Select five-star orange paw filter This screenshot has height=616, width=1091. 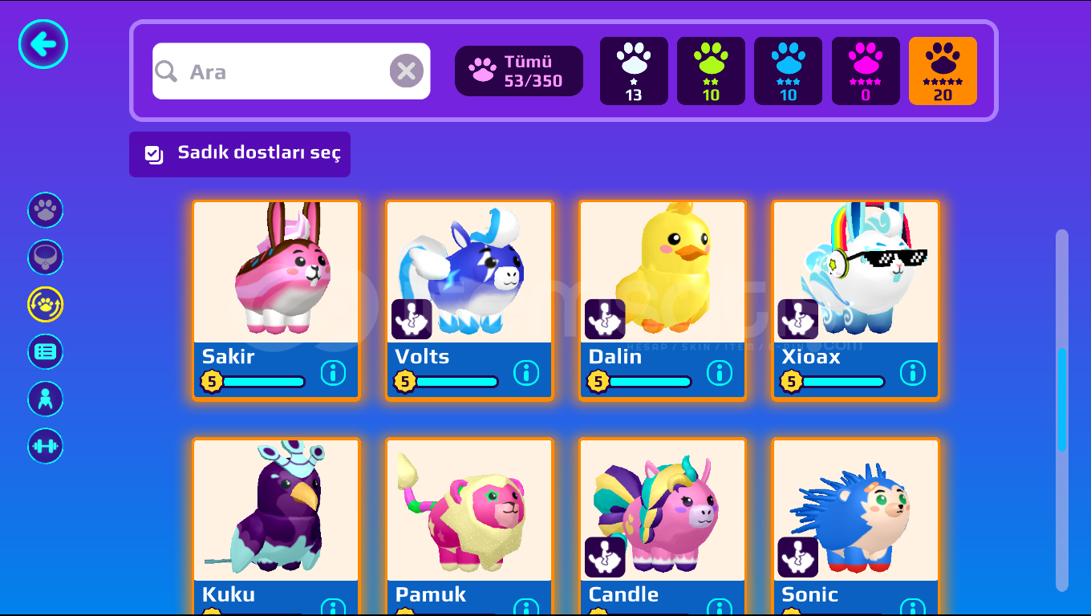(x=943, y=71)
